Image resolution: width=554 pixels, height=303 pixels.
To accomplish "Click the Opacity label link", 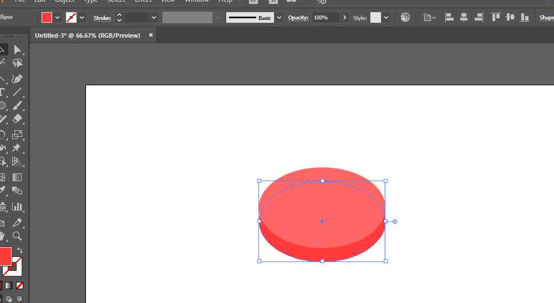I will 298,18.
